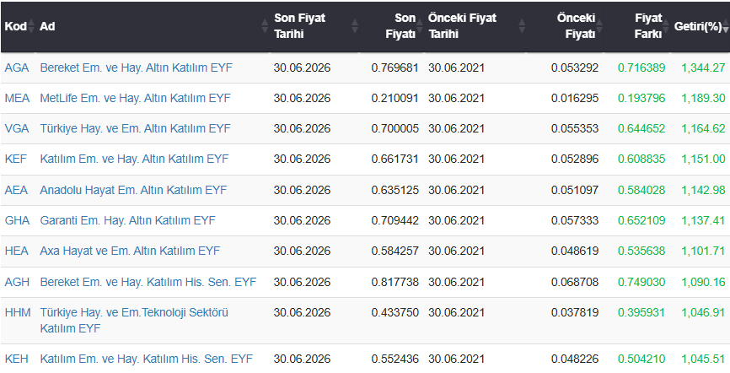Open the VGA fund code link
This screenshot has width=730, height=373.
pyautogui.click(x=17, y=128)
